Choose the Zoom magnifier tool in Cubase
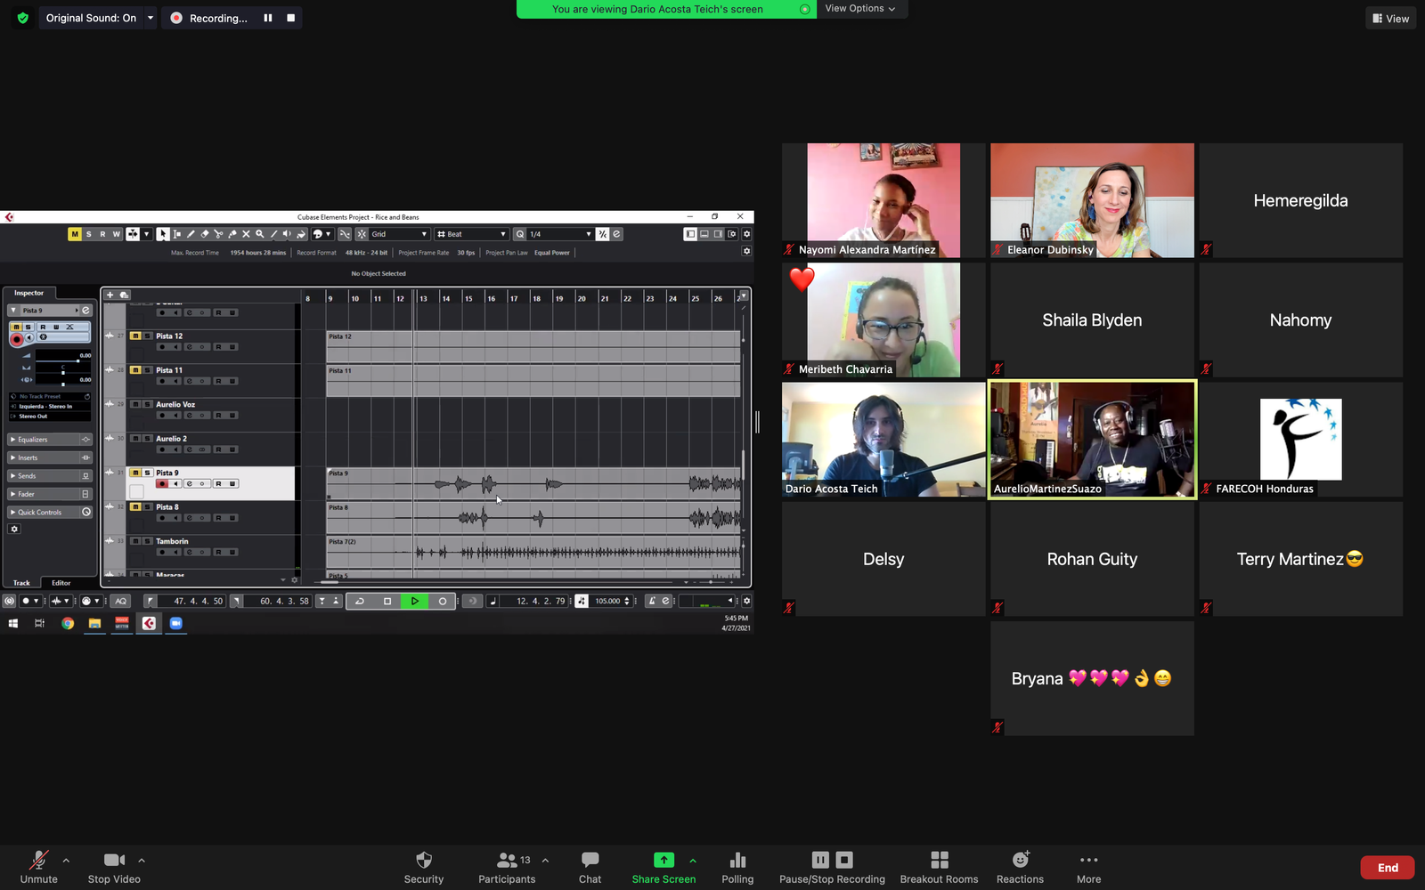 coord(260,234)
